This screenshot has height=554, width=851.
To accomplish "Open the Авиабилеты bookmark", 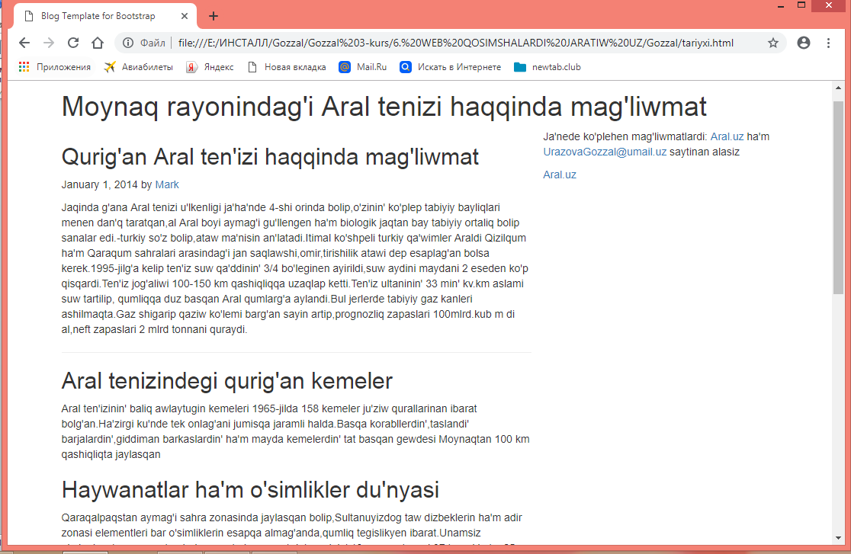I will [139, 67].
